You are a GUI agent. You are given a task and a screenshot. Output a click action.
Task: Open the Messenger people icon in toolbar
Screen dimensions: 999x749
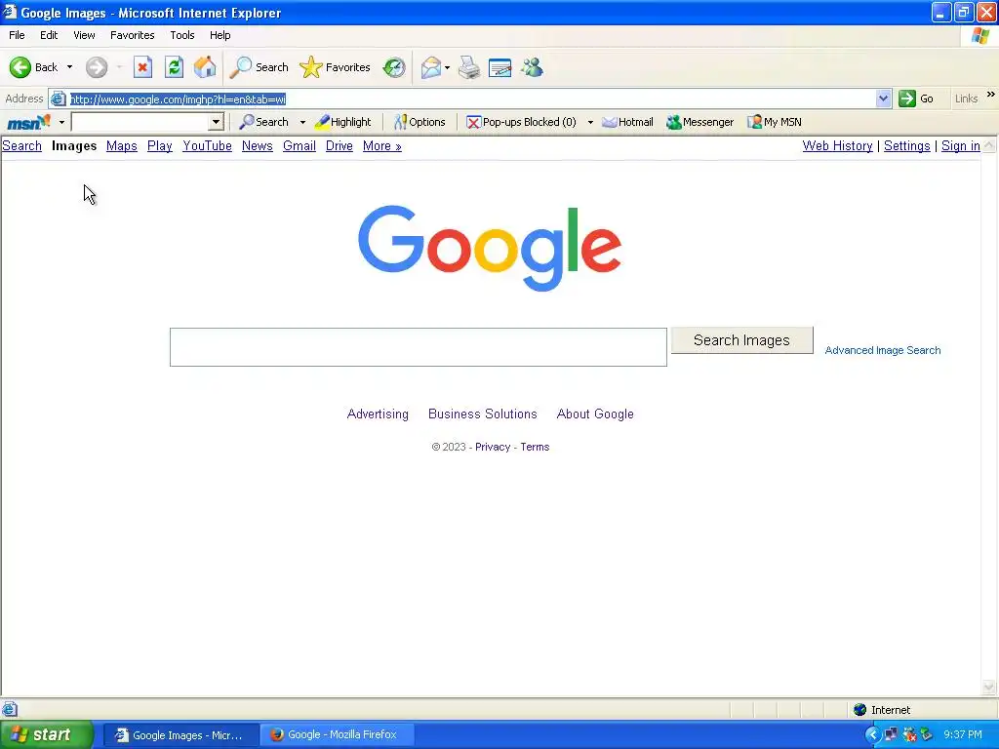[532, 67]
